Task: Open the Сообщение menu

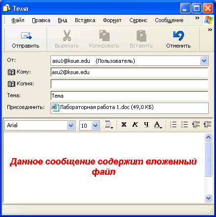Action: pos(169,21)
